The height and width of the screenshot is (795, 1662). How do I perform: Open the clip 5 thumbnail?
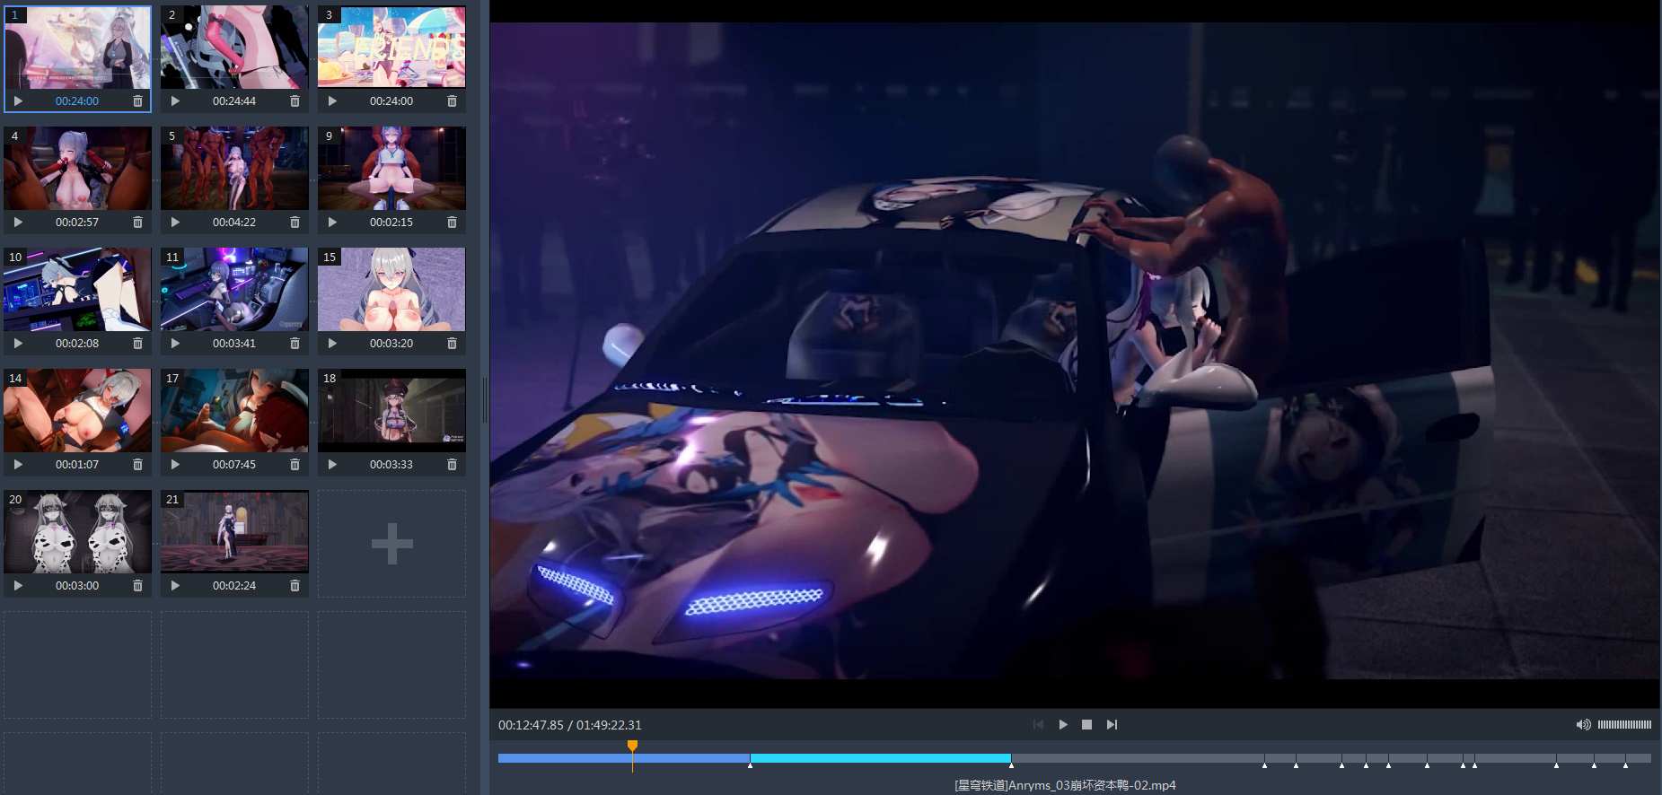(234, 168)
